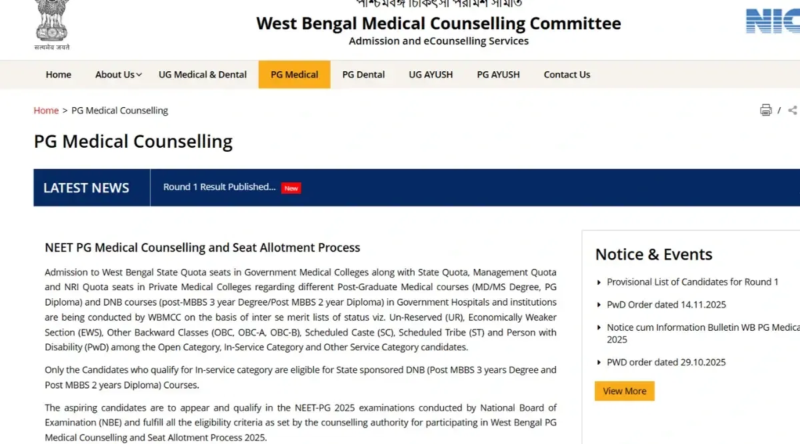Open the PG AYUSH menu item
Image resolution: width=800 pixels, height=444 pixels.
coord(498,75)
